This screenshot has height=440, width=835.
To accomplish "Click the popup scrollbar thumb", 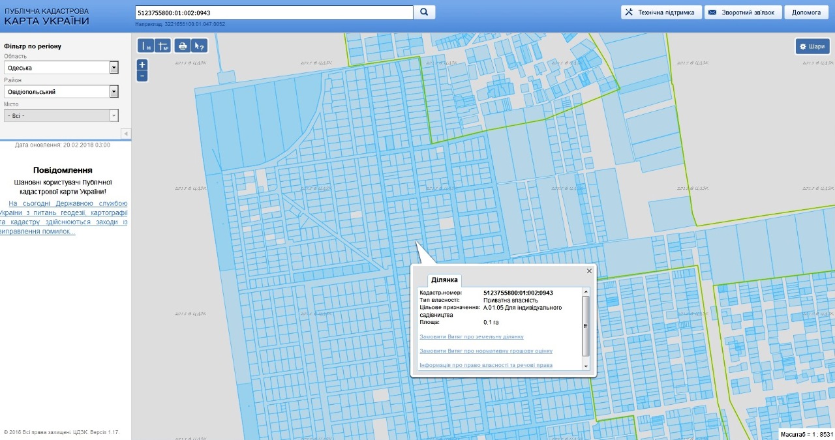I will [x=585, y=325].
